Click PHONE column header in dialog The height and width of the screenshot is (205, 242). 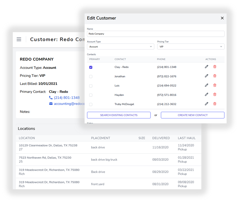pos(161,59)
